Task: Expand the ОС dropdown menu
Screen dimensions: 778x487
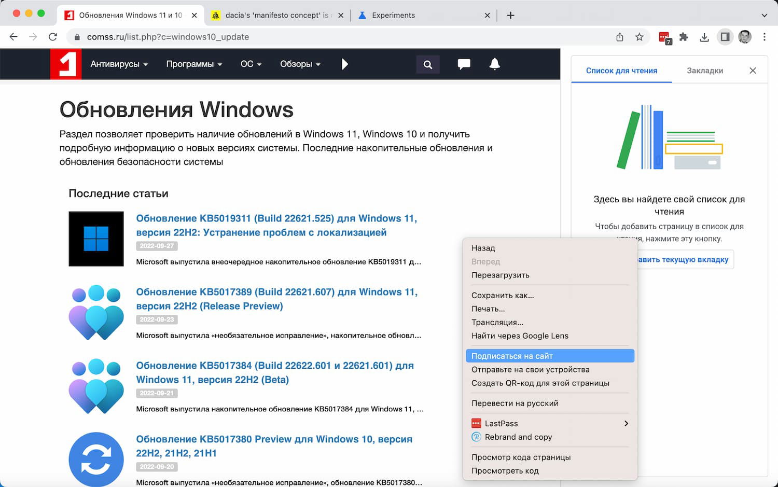Action: coord(251,64)
